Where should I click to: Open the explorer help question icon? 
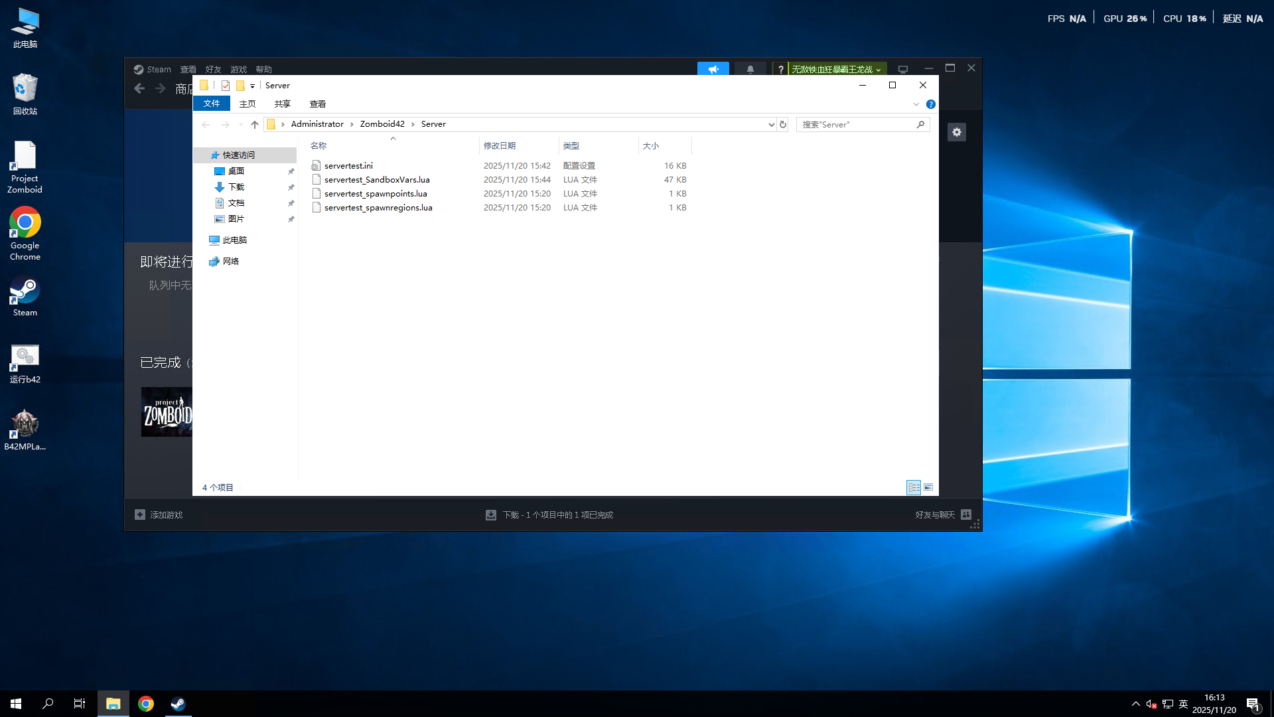[x=930, y=104]
